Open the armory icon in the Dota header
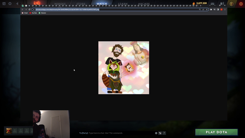Viewport: 245px width, 138px height. pos(222,3)
